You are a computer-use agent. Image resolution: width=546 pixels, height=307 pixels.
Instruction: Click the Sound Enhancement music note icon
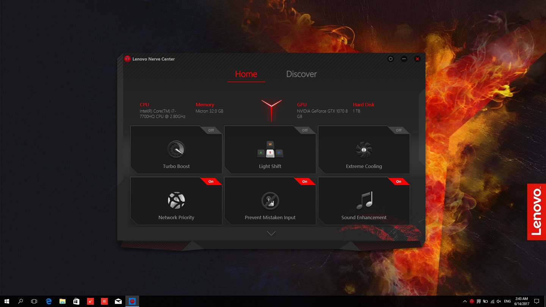(364, 200)
